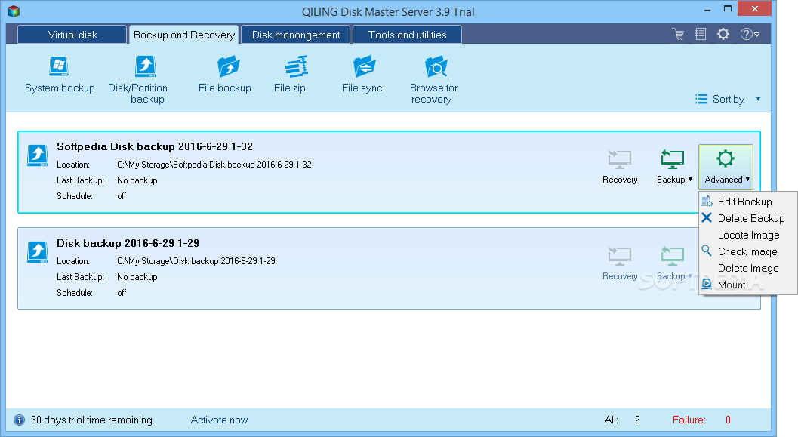This screenshot has height=437, width=798.
Task: Click the trial info icon in status bar
Action: coord(20,420)
